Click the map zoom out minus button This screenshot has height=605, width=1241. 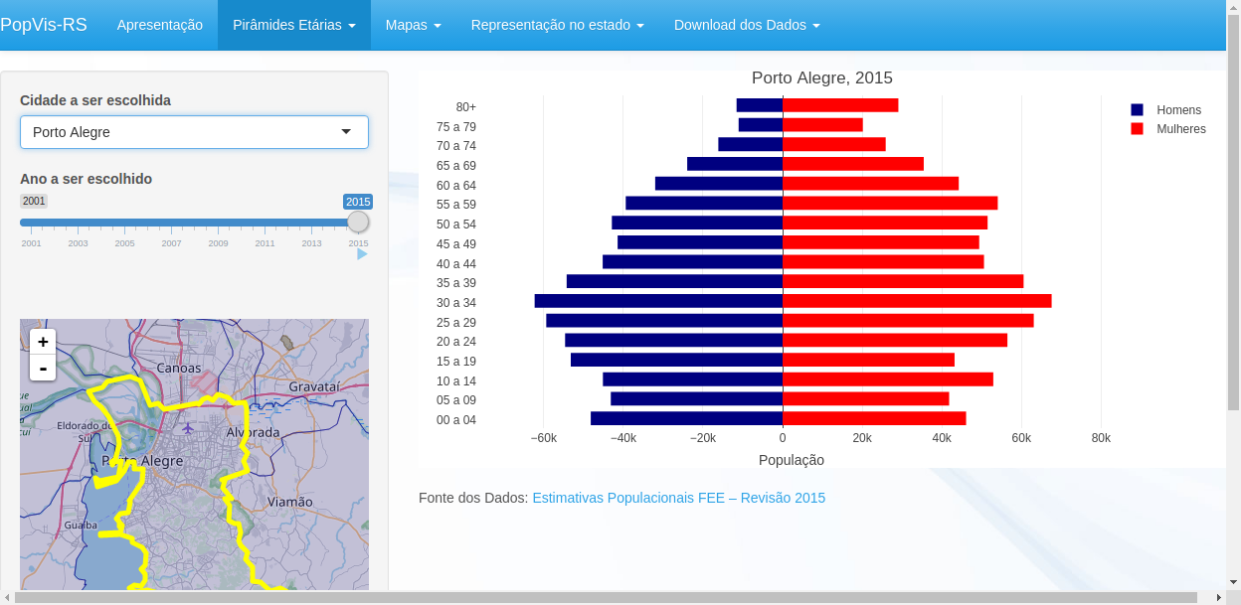[x=43, y=368]
